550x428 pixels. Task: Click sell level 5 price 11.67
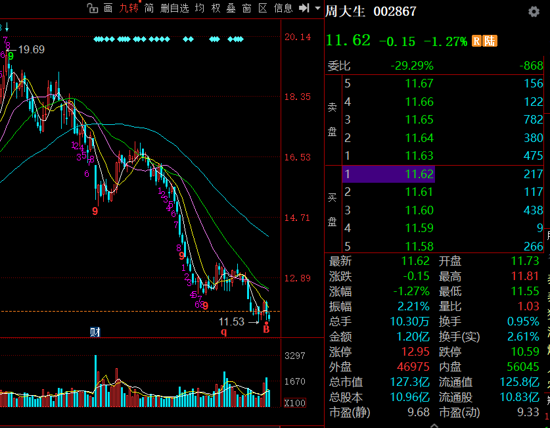419,83
